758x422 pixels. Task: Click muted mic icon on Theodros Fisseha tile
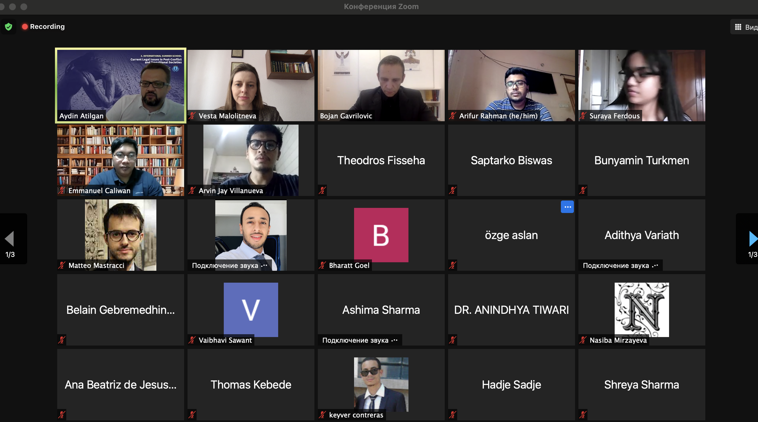pyautogui.click(x=322, y=190)
